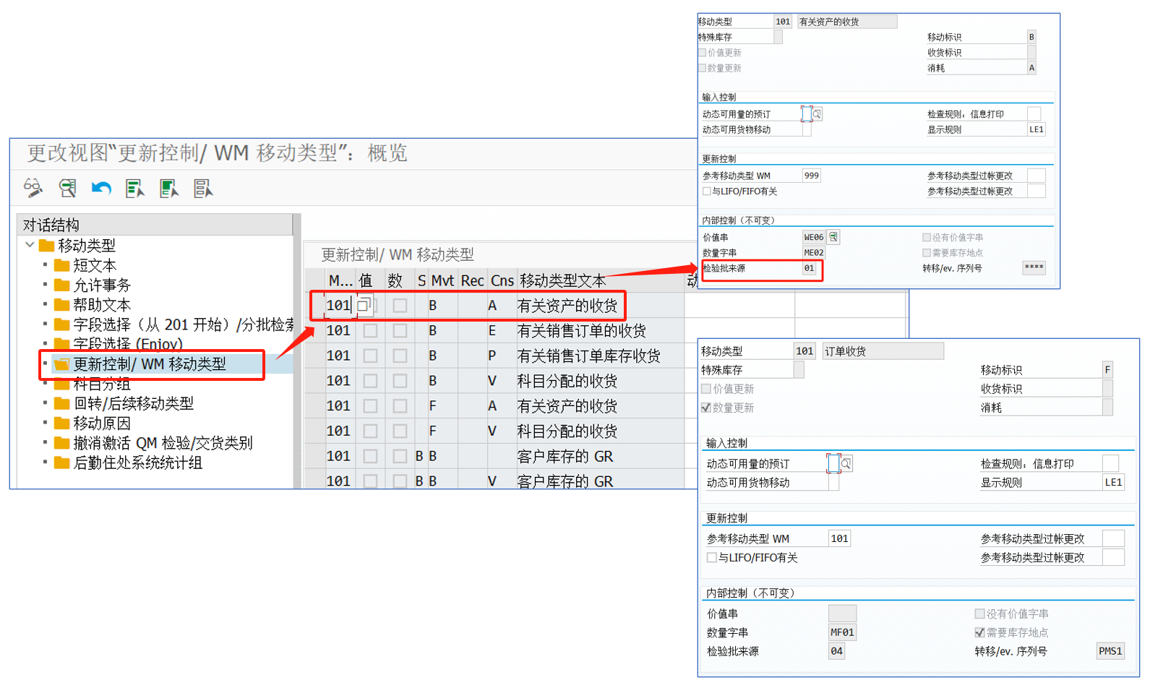The height and width of the screenshot is (688, 1150).
Task: Toggle display/change mode with the glasses-pencil icon
Action: (x=33, y=188)
